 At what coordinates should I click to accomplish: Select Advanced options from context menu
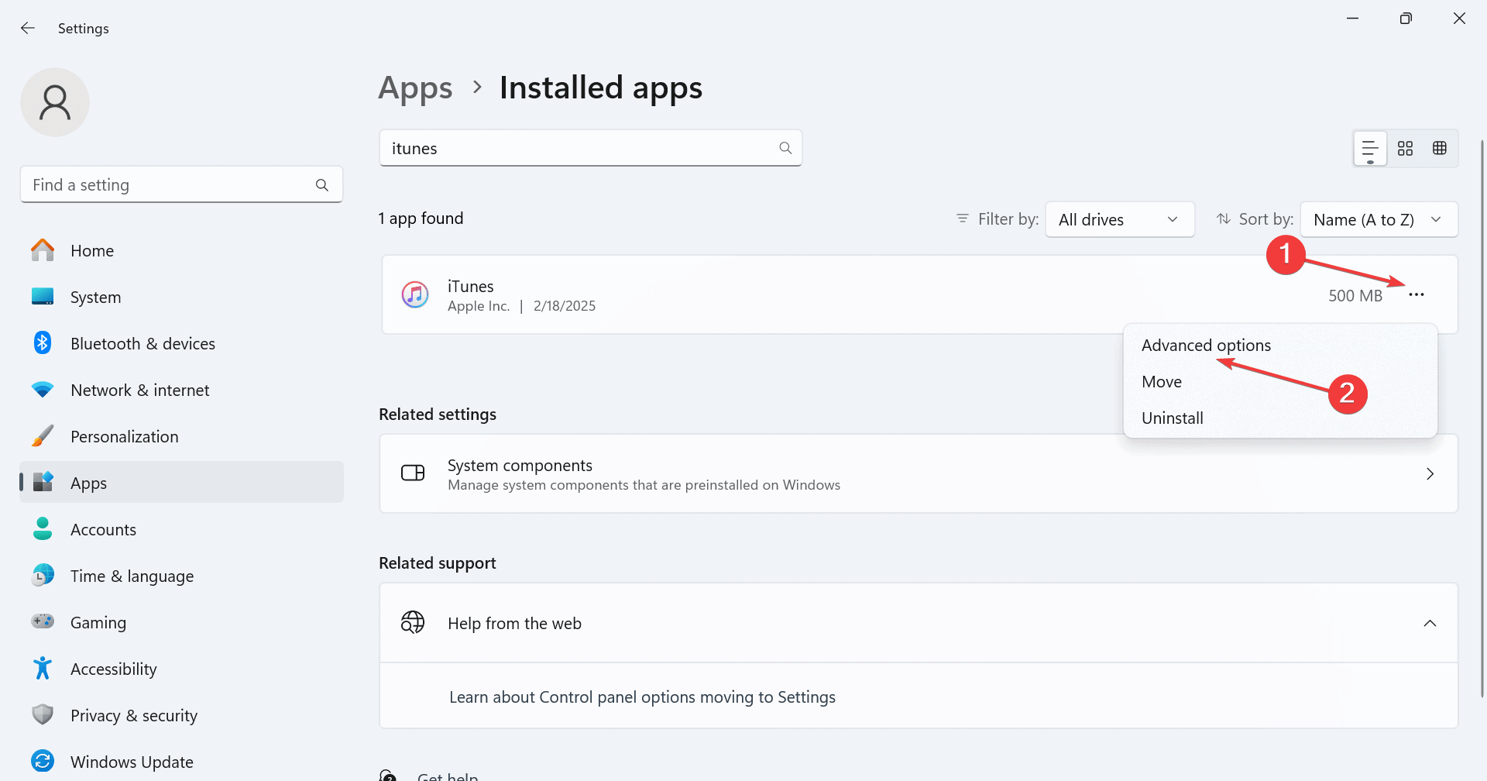coord(1206,346)
